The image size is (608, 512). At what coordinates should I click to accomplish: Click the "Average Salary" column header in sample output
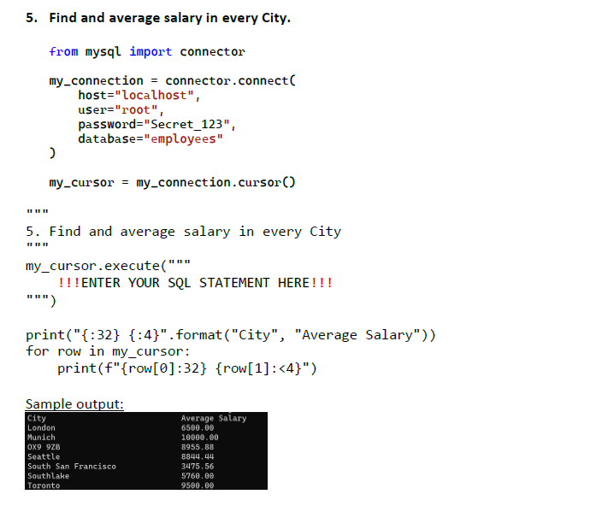[214, 418]
